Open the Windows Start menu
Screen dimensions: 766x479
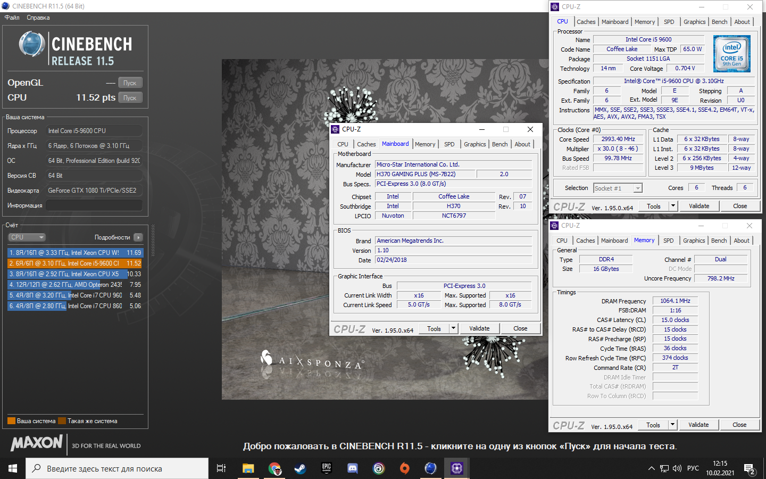coord(13,468)
